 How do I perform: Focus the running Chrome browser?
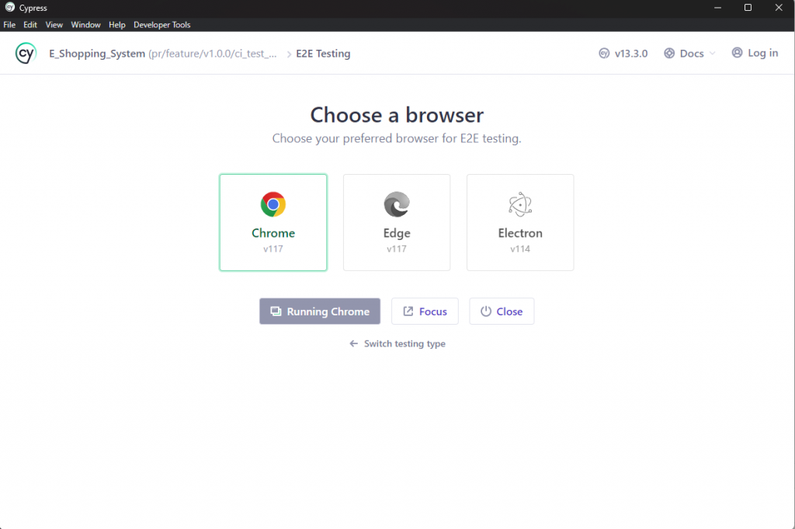pos(425,311)
